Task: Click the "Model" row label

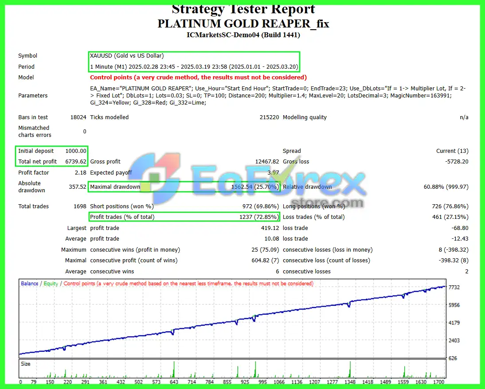Action: pos(26,77)
